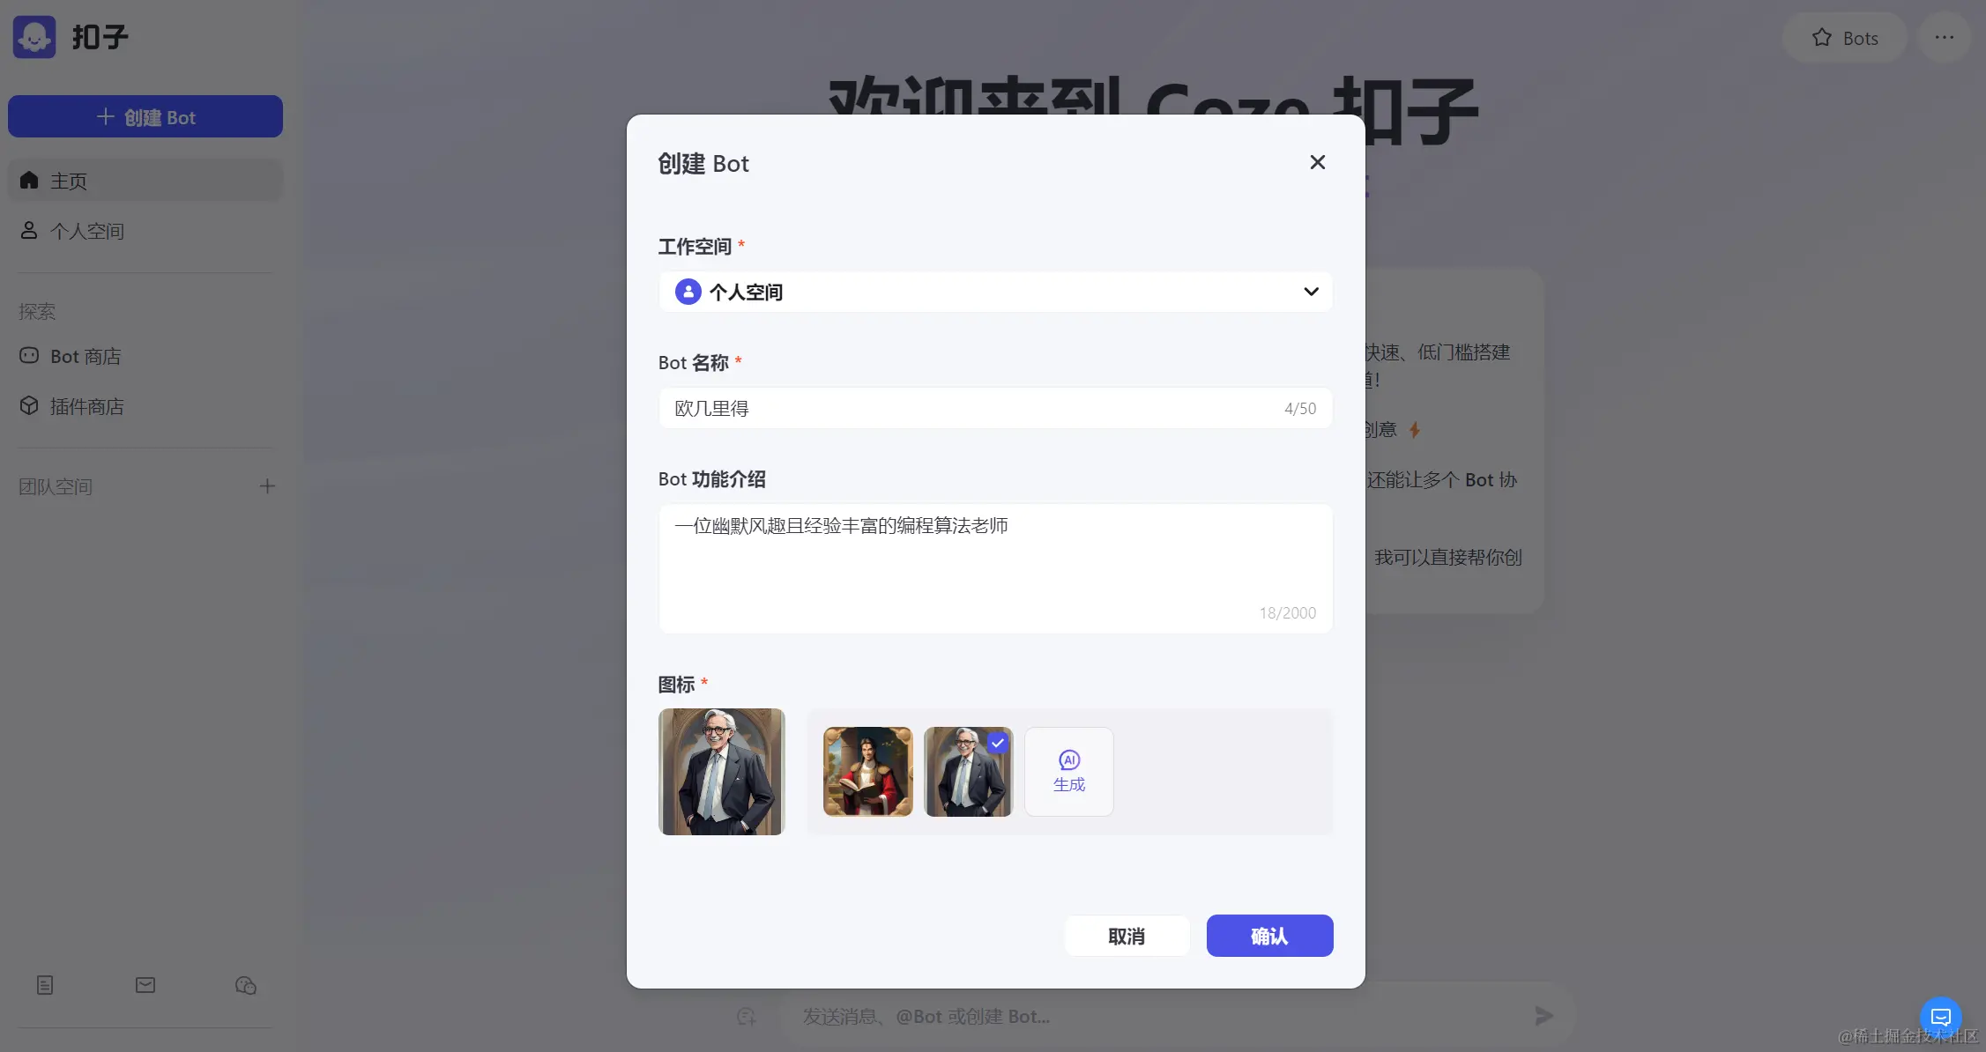Open 插件商店 in the sidebar

click(x=86, y=406)
